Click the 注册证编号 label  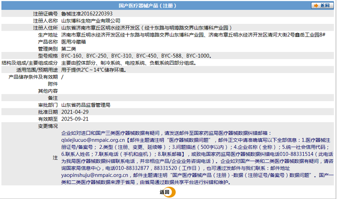pyautogui.click(x=45, y=14)
